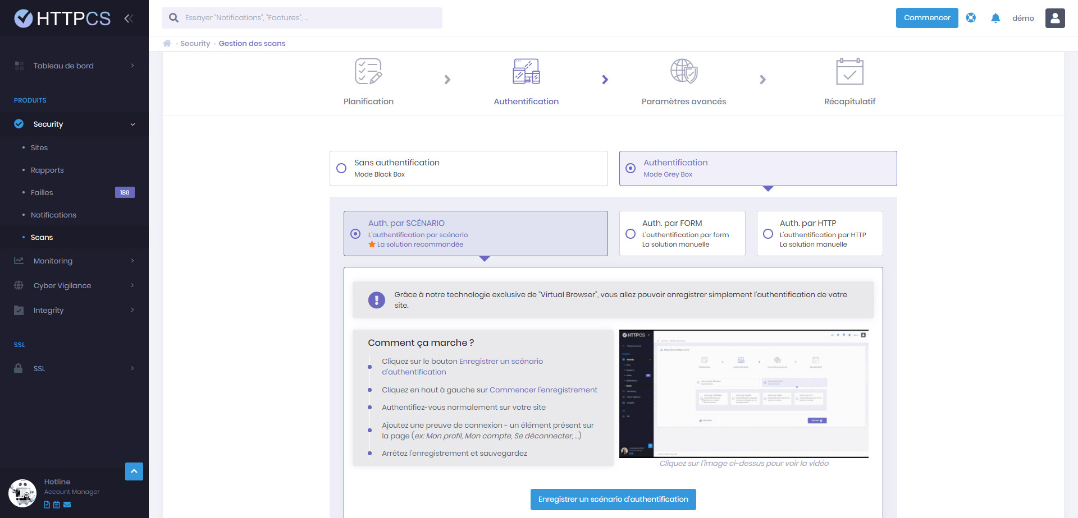Click the Récapitulatif calendar icon

[849, 71]
